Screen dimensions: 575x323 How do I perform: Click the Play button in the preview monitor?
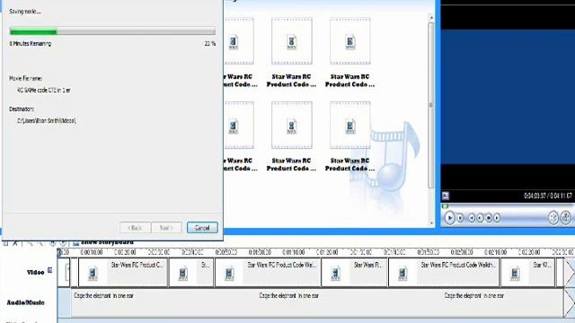point(449,218)
